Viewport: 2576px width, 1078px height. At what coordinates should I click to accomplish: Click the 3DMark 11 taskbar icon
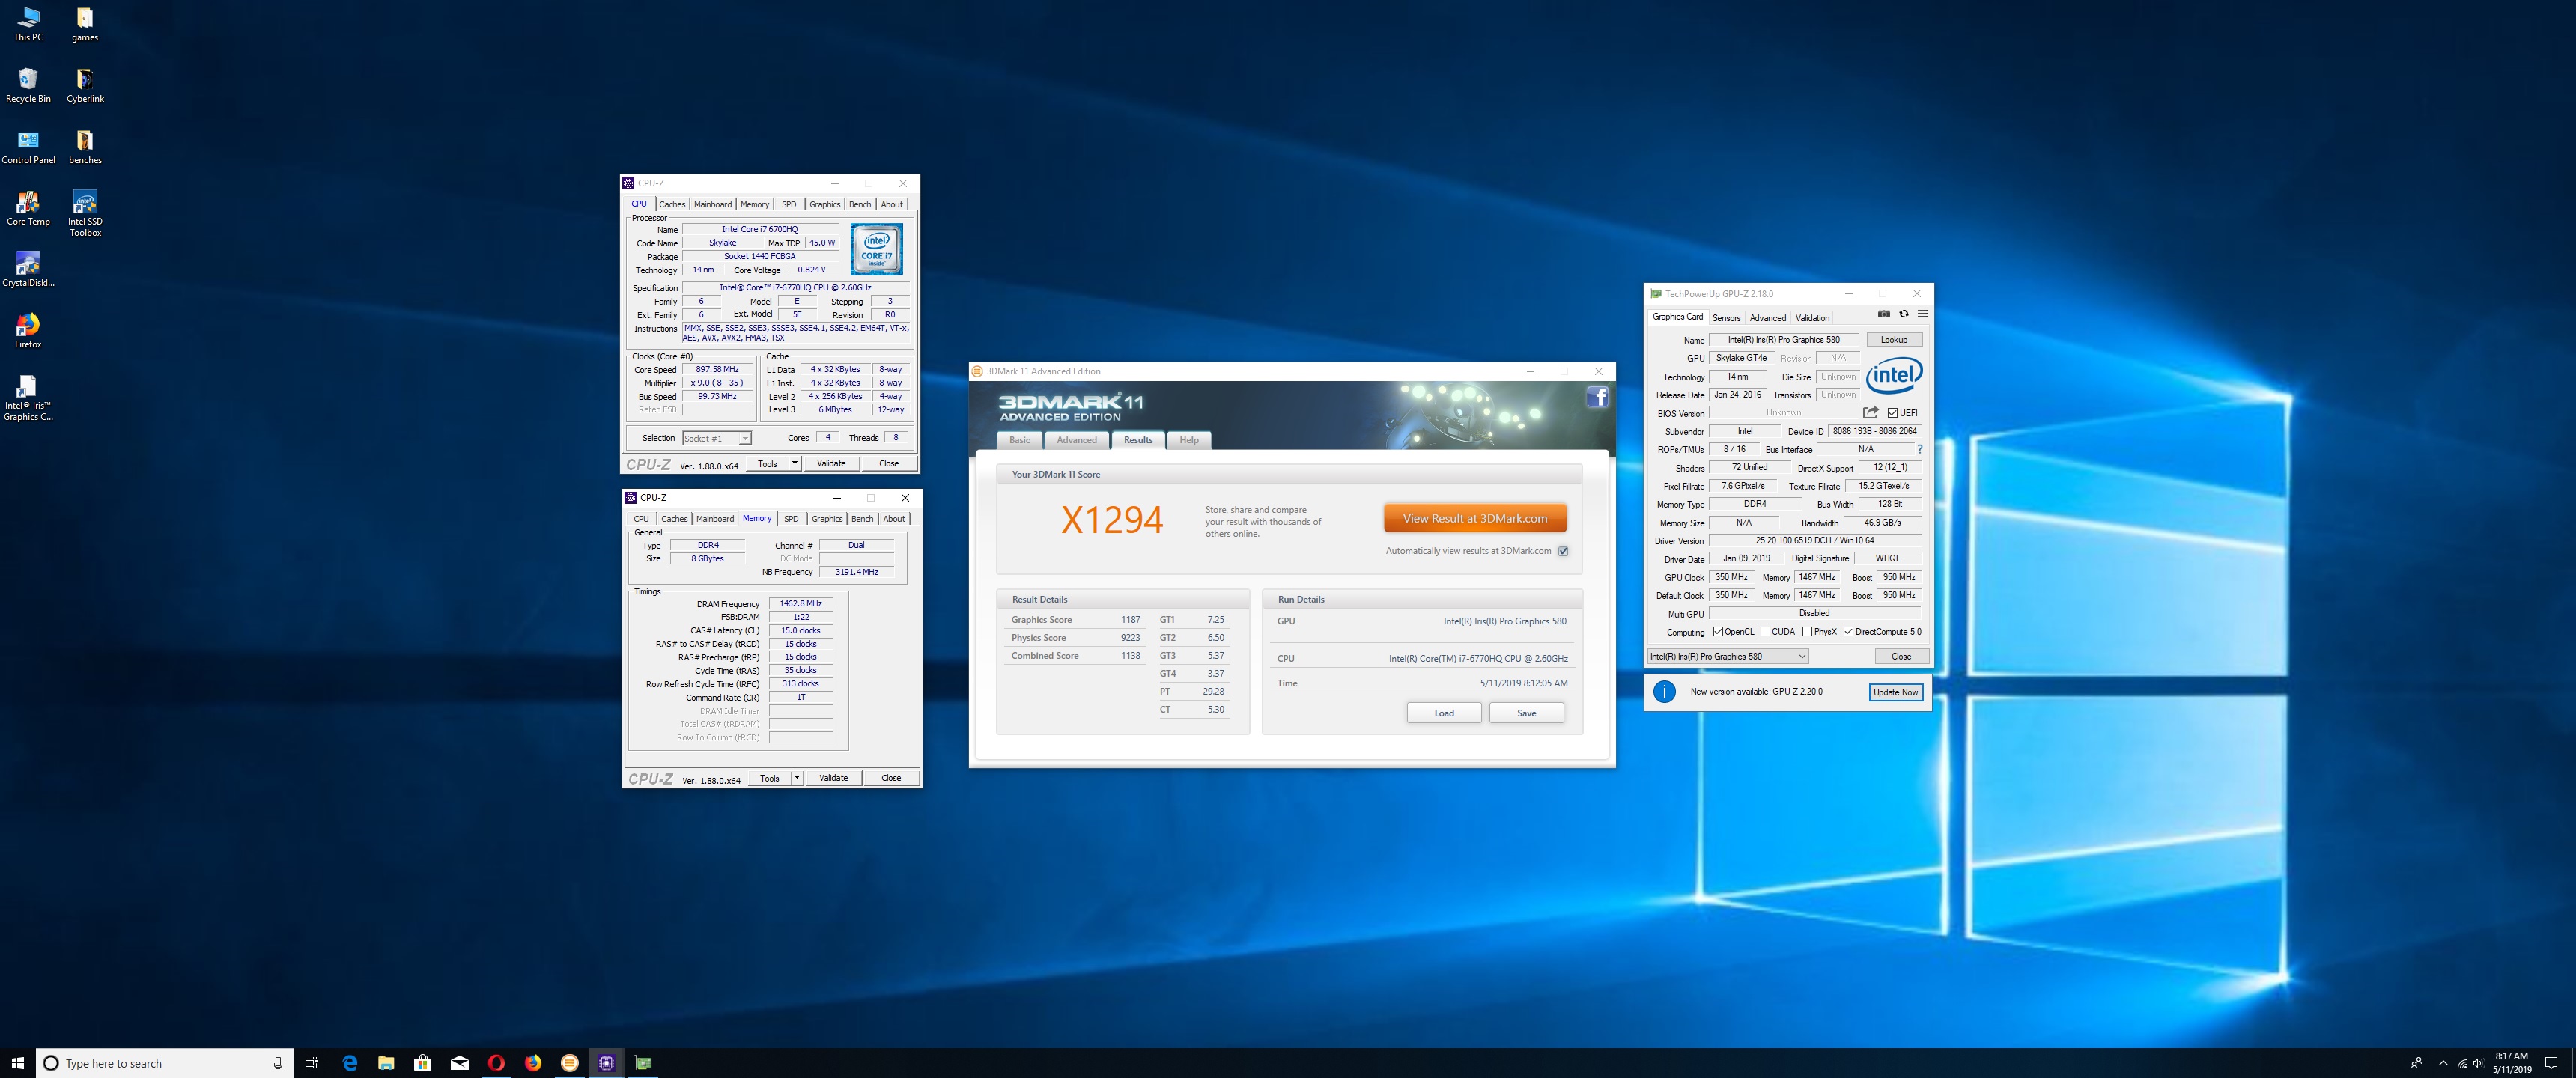569,1063
